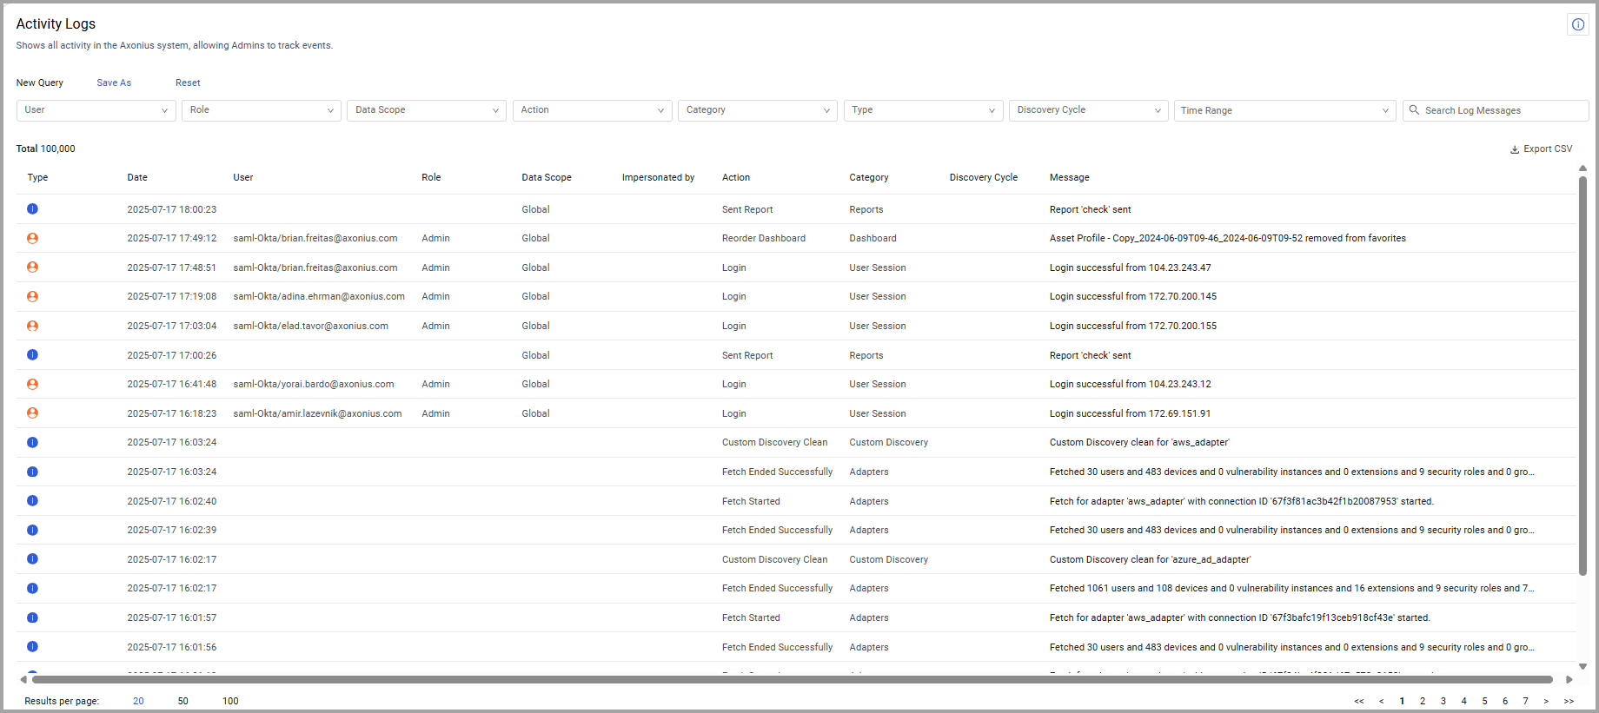
Task: Go to page 2
Action: (1423, 701)
